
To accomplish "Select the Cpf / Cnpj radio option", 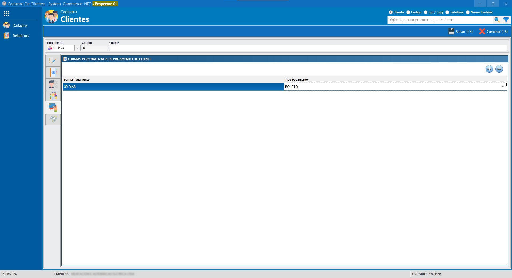I will click(x=426, y=12).
